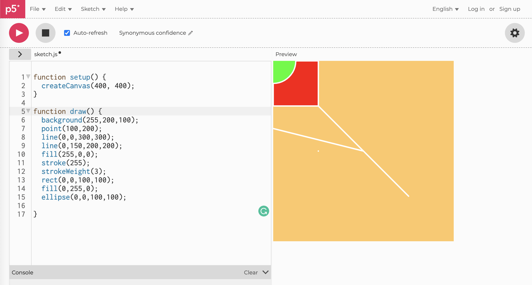Open the settings gear icon
The image size is (532, 285).
point(514,33)
